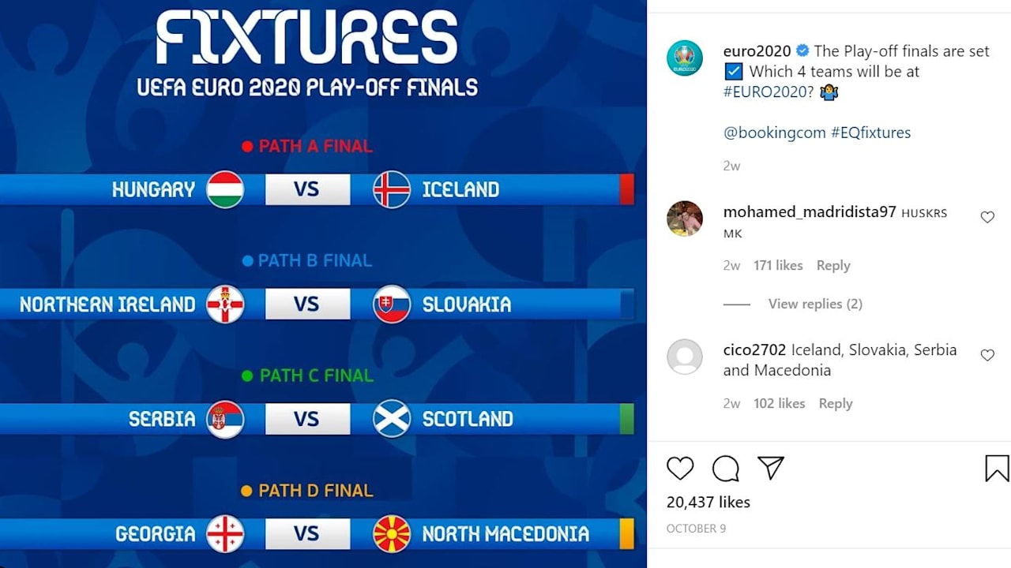Click cico2702's blank avatar
This screenshot has width=1011, height=568.
click(685, 357)
